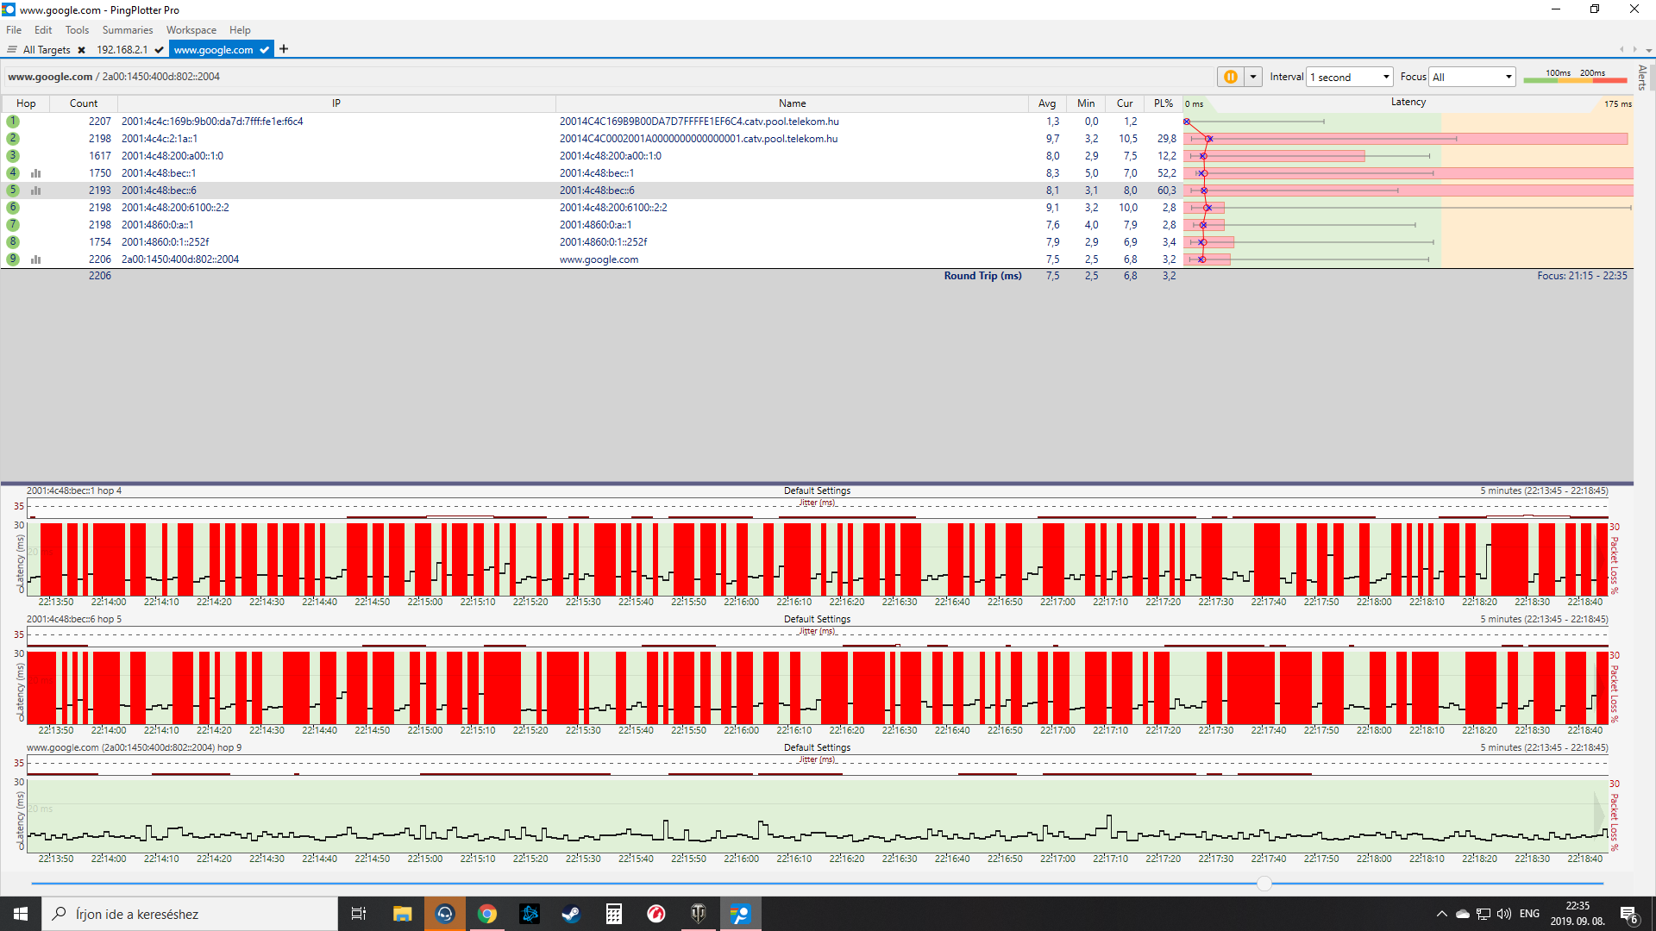Open the Alerts side panel
The image size is (1656, 931).
pyautogui.click(x=1642, y=78)
